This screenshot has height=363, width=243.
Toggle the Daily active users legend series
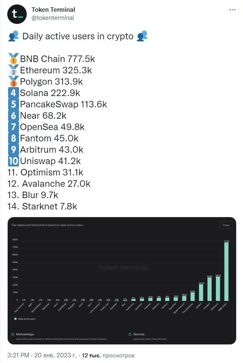25,319
